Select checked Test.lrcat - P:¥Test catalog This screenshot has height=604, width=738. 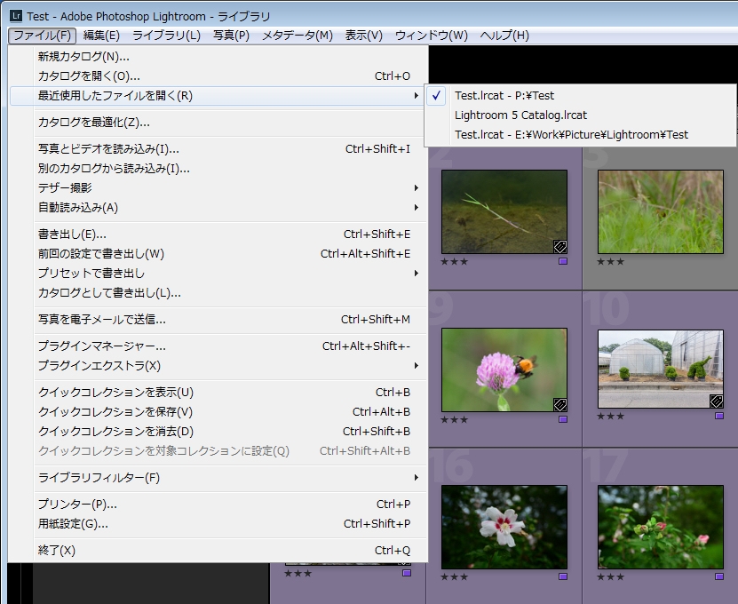(x=580, y=96)
